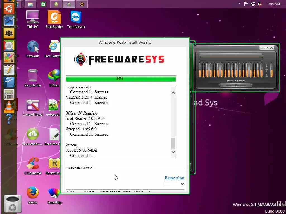286x214 pixels.
Task: Toggle the equalizer OFF switch
Action: pyautogui.click(x=266, y=48)
